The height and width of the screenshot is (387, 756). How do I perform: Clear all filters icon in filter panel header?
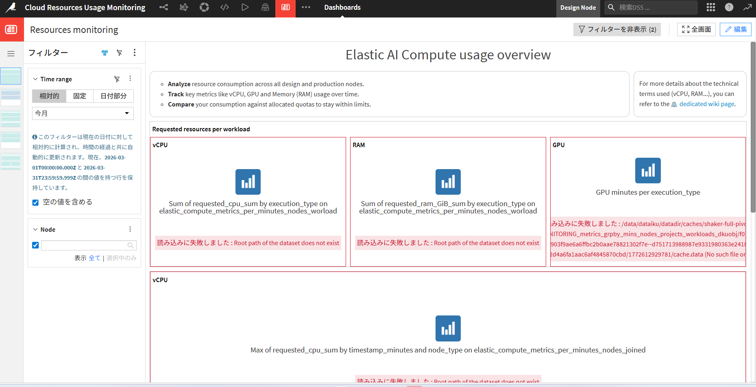tap(120, 53)
